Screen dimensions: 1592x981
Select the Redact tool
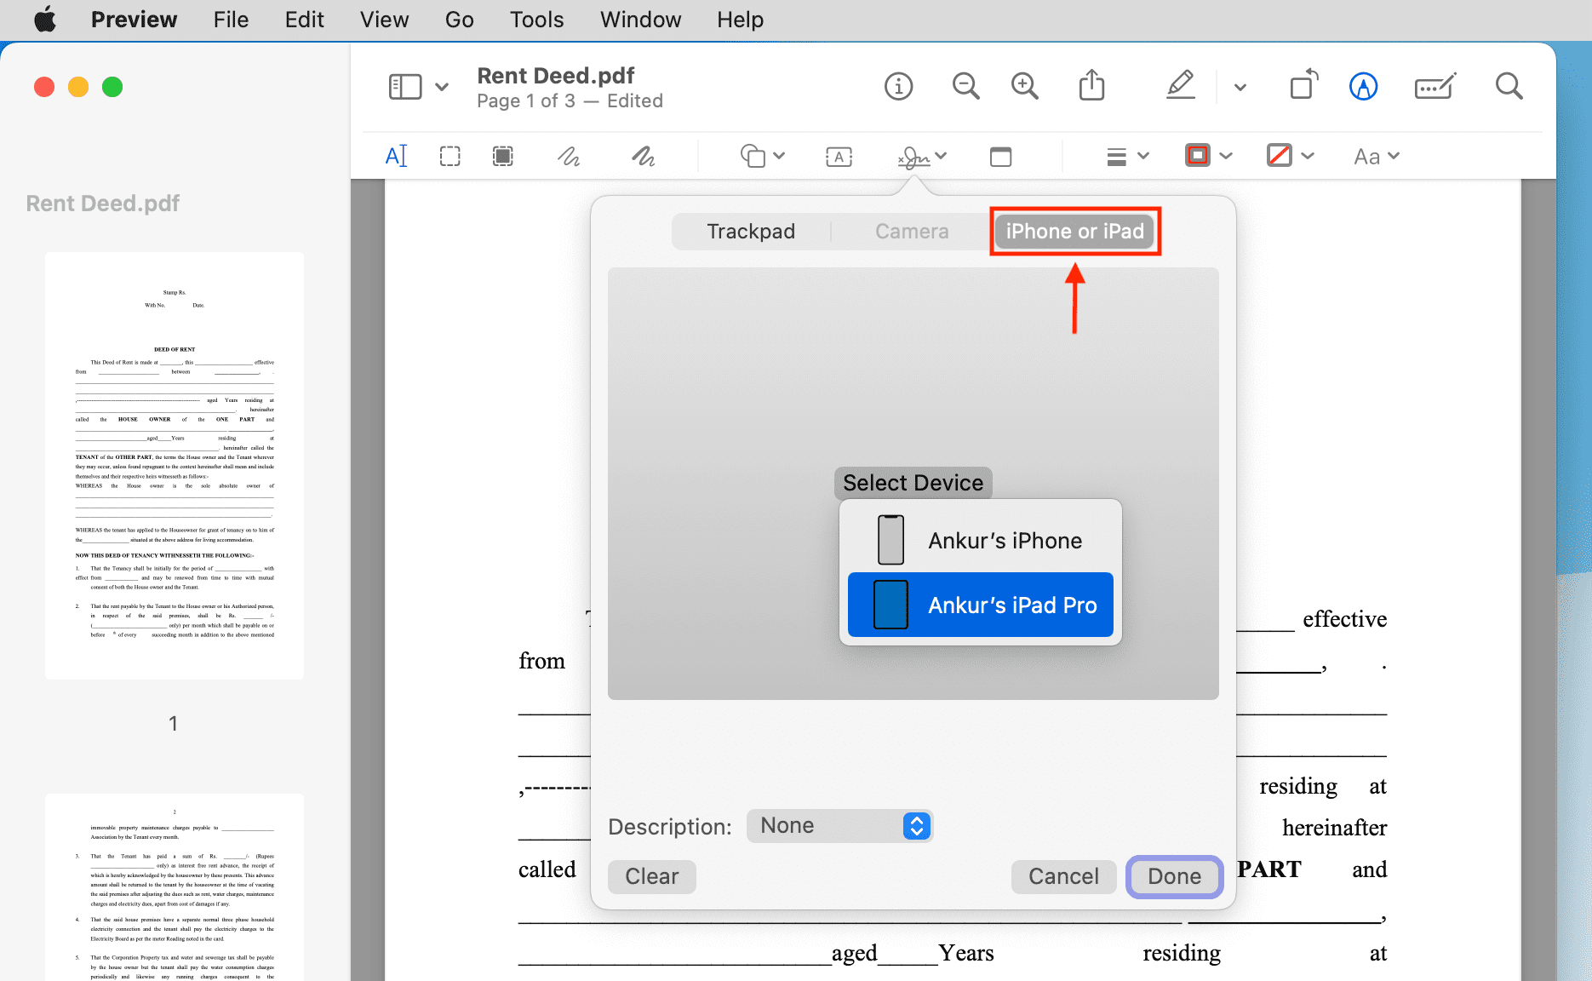[503, 156]
